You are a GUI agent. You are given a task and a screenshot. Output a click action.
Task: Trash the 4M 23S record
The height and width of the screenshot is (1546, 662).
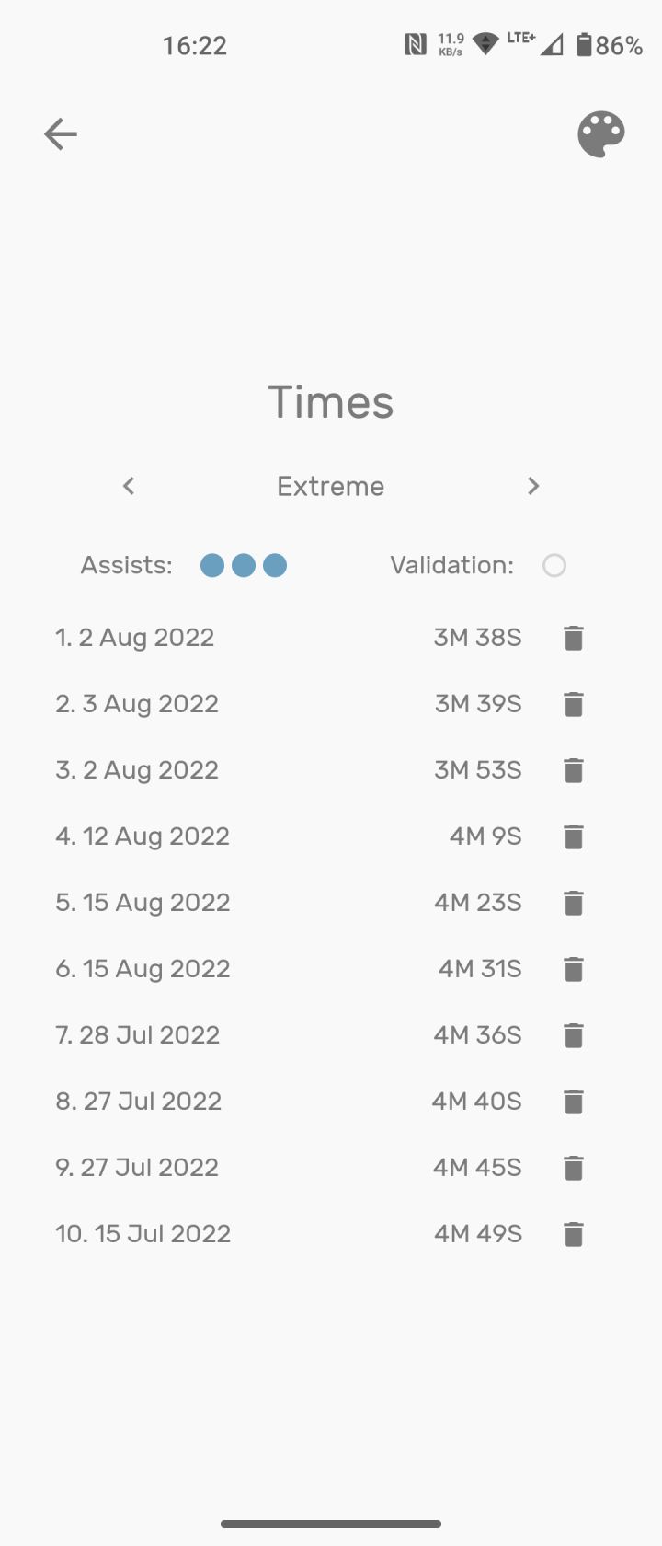pyautogui.click(x=574, y=903)
